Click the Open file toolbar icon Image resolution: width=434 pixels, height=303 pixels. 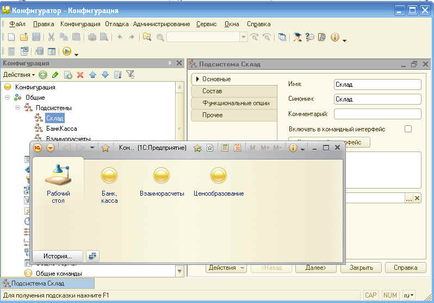(x=24, y=37)
